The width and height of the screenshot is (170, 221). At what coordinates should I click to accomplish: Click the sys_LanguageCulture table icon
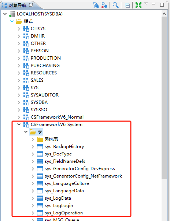point(40,183)
